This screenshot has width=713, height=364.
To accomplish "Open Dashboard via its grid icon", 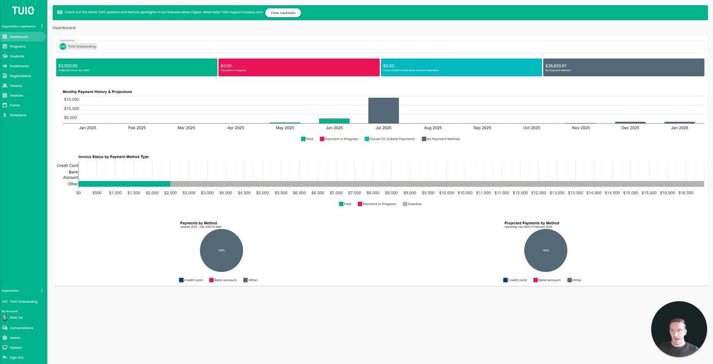I will pos(5,36).
